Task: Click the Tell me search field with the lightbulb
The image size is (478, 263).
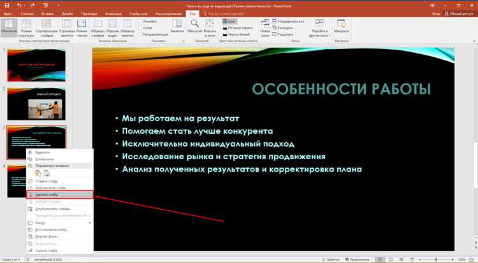Action: pos(224,14)
